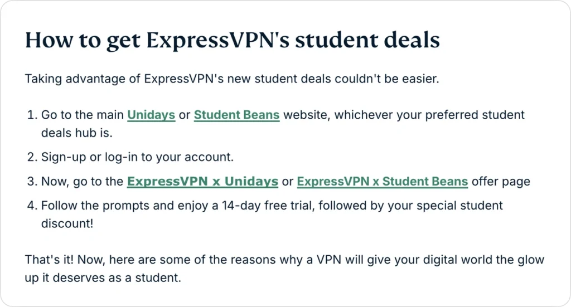The image size is (571, 307).
Task: Follow the ExpressVPN x Unidays link
Action: point(202,182)
